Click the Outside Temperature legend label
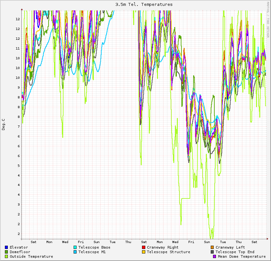The image size is (271, 261). [x=31, y=256]
